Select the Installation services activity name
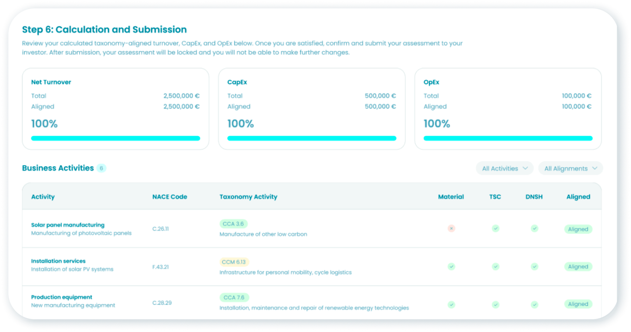Screen dimensions: 631x332 tap(58, 261)
